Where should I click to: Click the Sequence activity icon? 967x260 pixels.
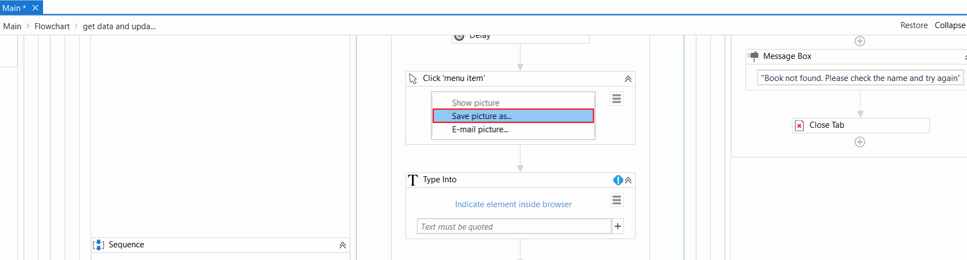click(x=99, y=245)
